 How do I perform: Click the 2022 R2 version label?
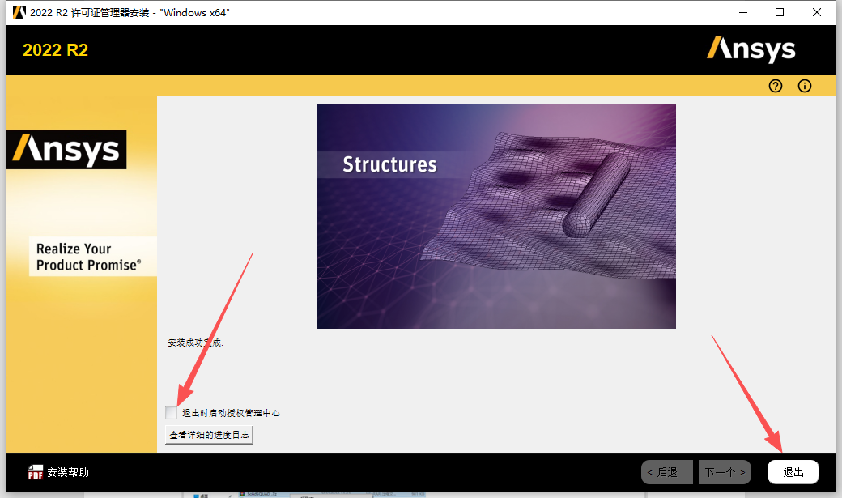pos(55,49)
